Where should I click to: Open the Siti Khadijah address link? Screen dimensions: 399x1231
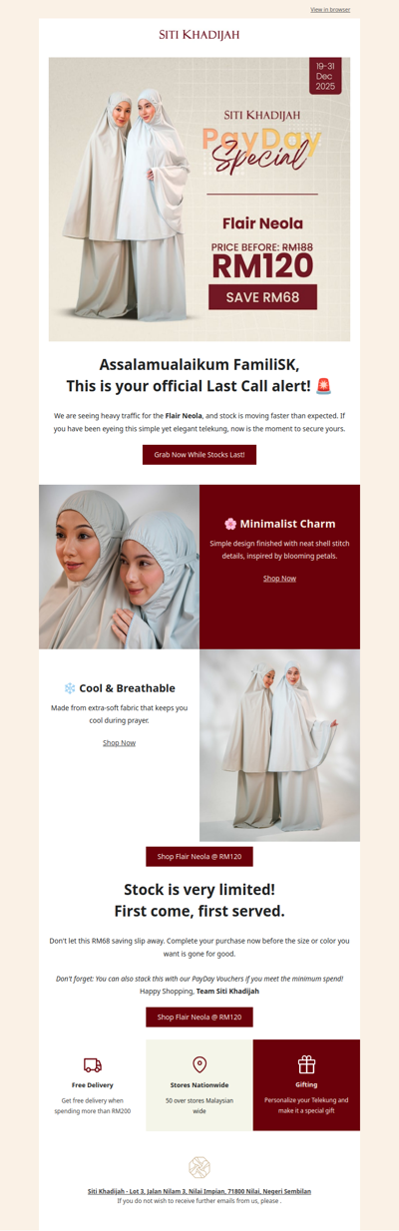coord(199,1191)
